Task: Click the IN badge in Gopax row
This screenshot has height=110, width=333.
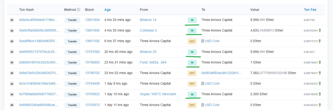Action: coord(192,94)
